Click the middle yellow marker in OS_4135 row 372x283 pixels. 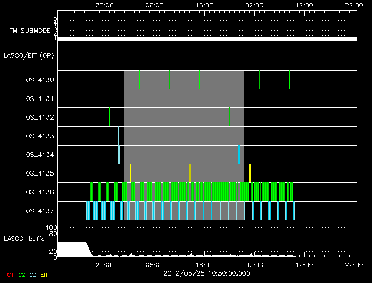[190, 173]
